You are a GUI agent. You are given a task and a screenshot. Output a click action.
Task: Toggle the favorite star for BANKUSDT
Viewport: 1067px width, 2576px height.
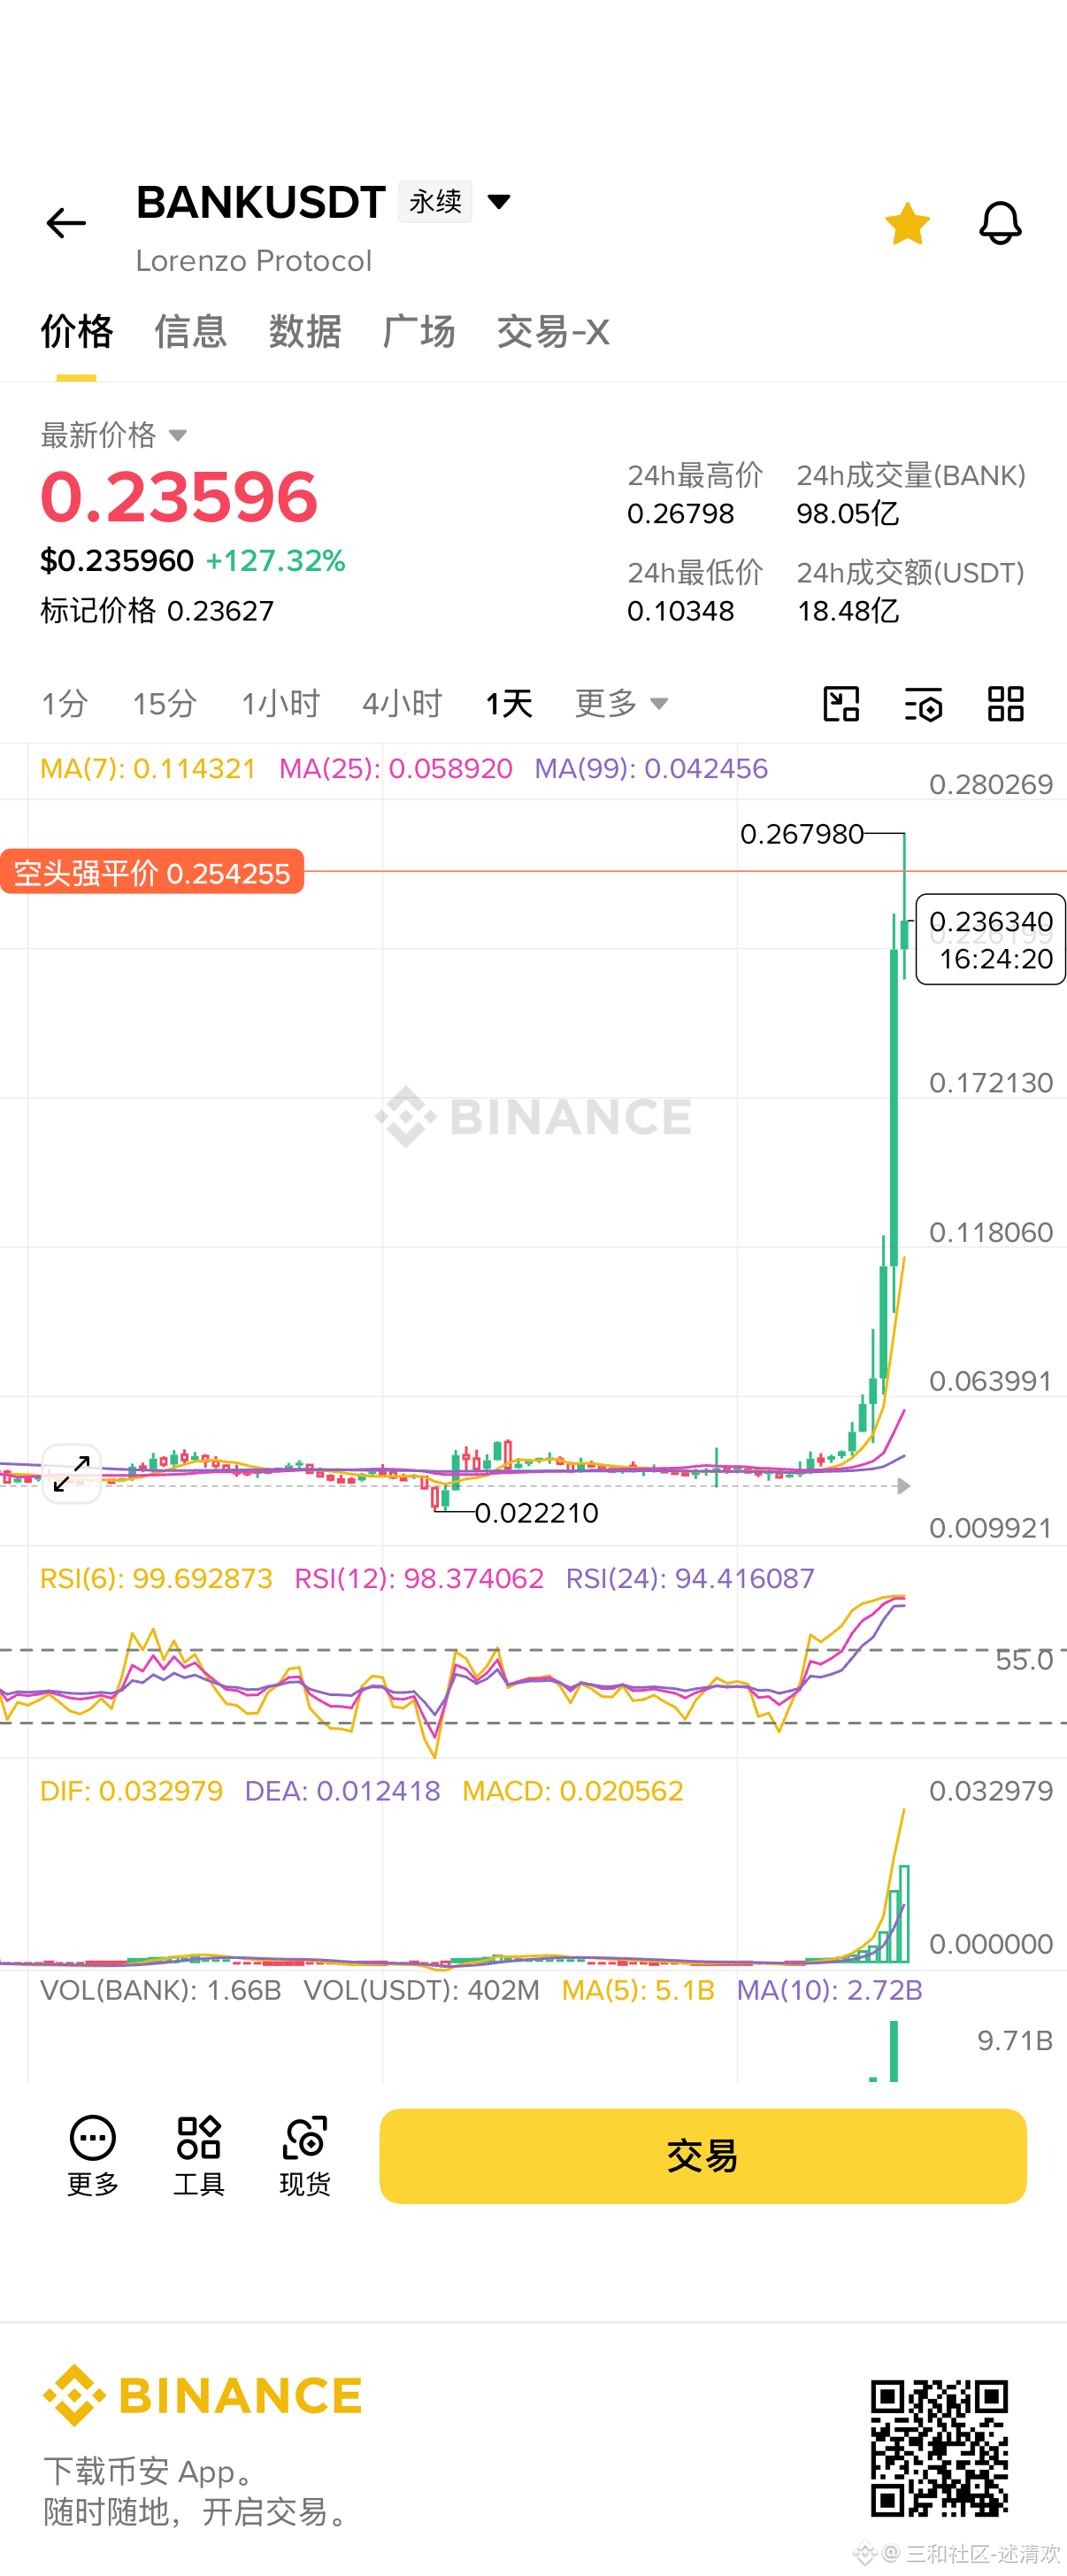tap(907, 222)
